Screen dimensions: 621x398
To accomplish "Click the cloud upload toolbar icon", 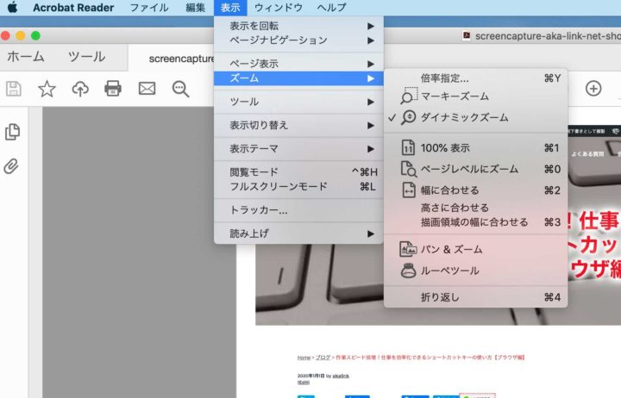I will tap(80, 89).
